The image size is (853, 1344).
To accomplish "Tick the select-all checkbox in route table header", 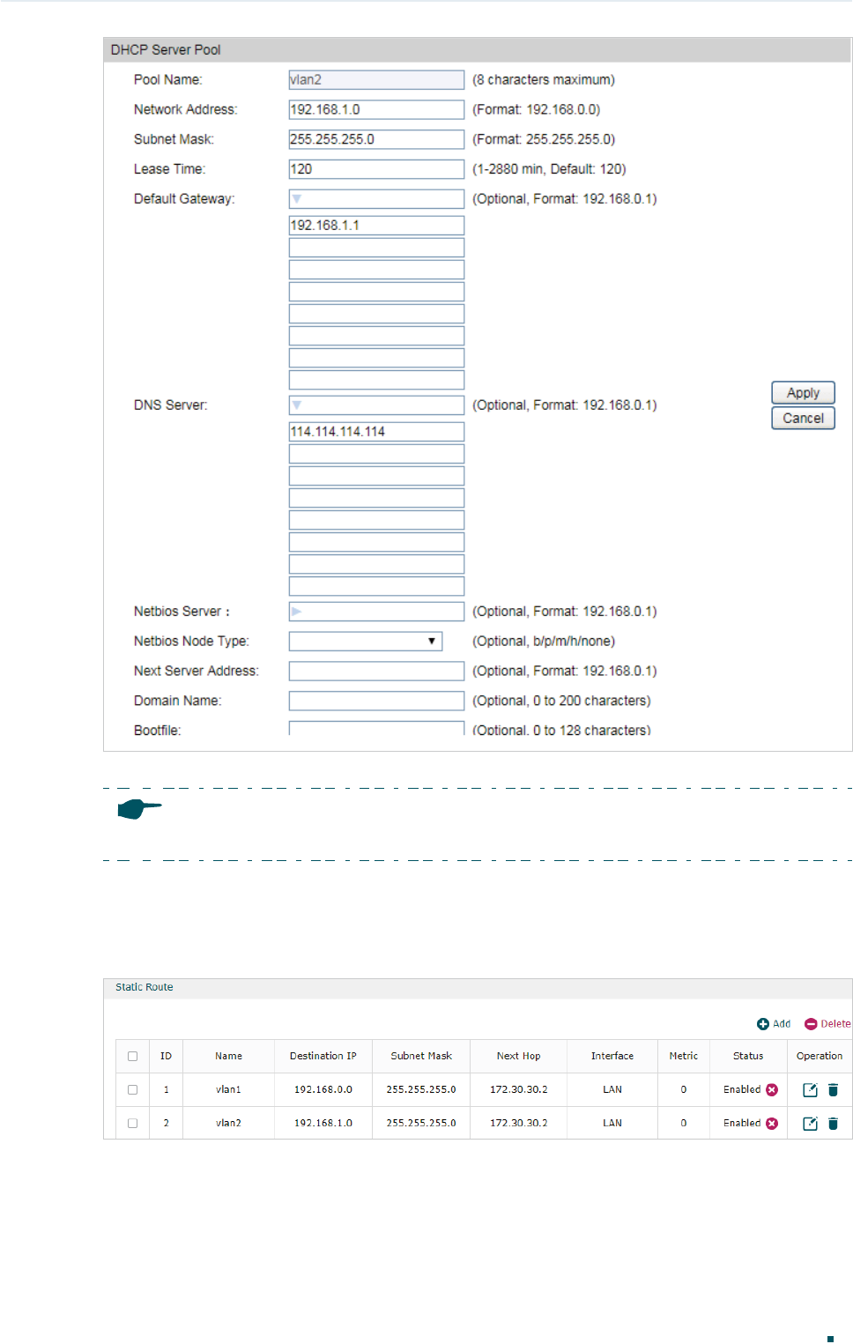I will pyautogui.click(x=133, y=1056).
